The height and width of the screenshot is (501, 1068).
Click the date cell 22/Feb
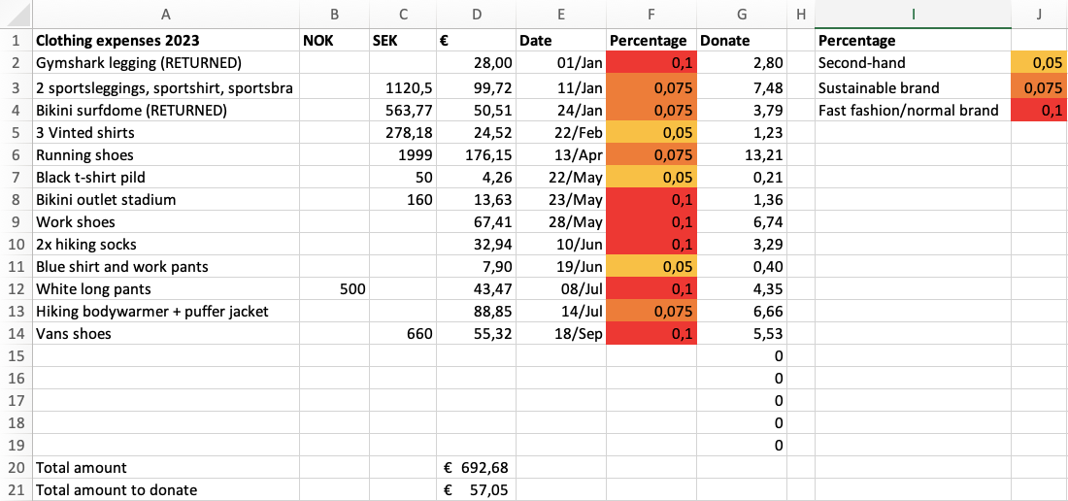[561, 133]
